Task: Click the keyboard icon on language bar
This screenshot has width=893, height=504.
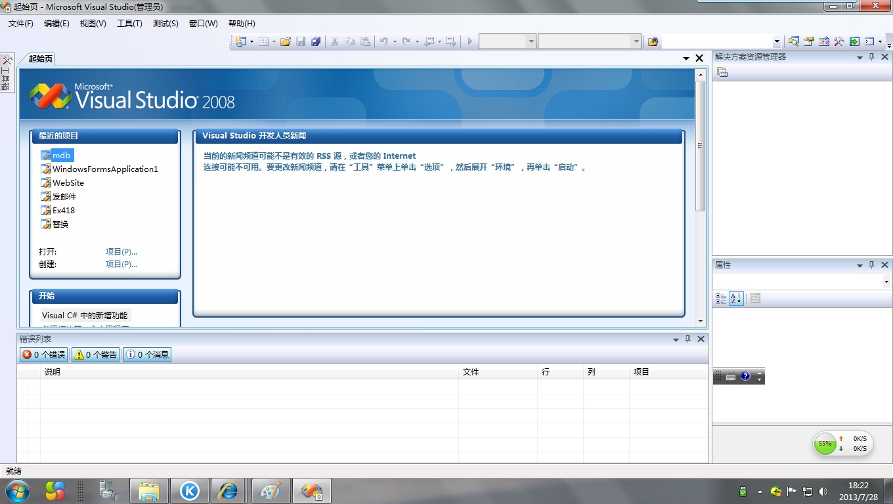Action: click(731, 377)
